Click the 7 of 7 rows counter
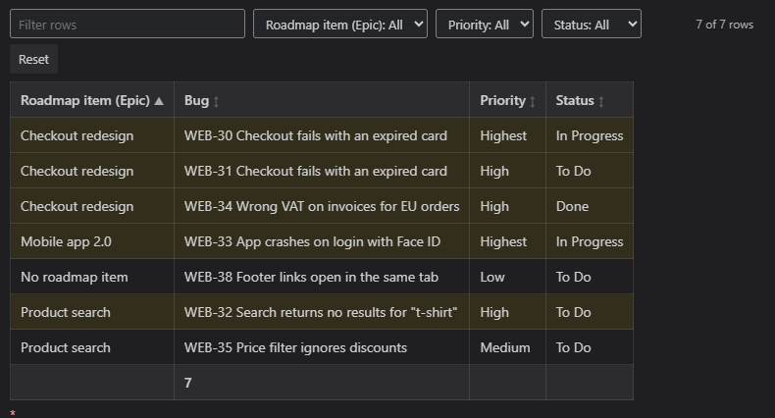The width and height of the screenshot is (775, 418). (x=724, y=25)
